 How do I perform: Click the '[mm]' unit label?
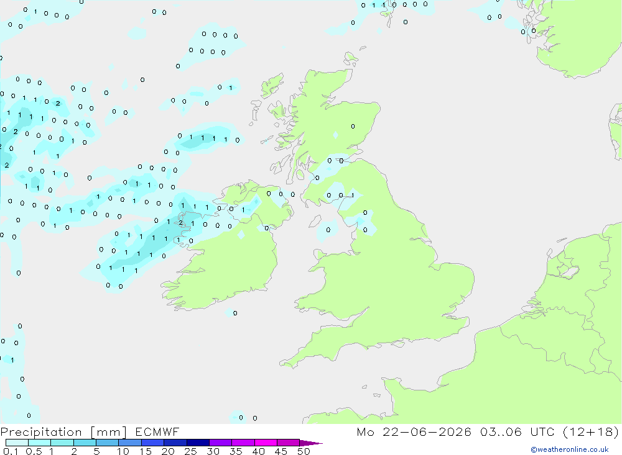[108, 432]
